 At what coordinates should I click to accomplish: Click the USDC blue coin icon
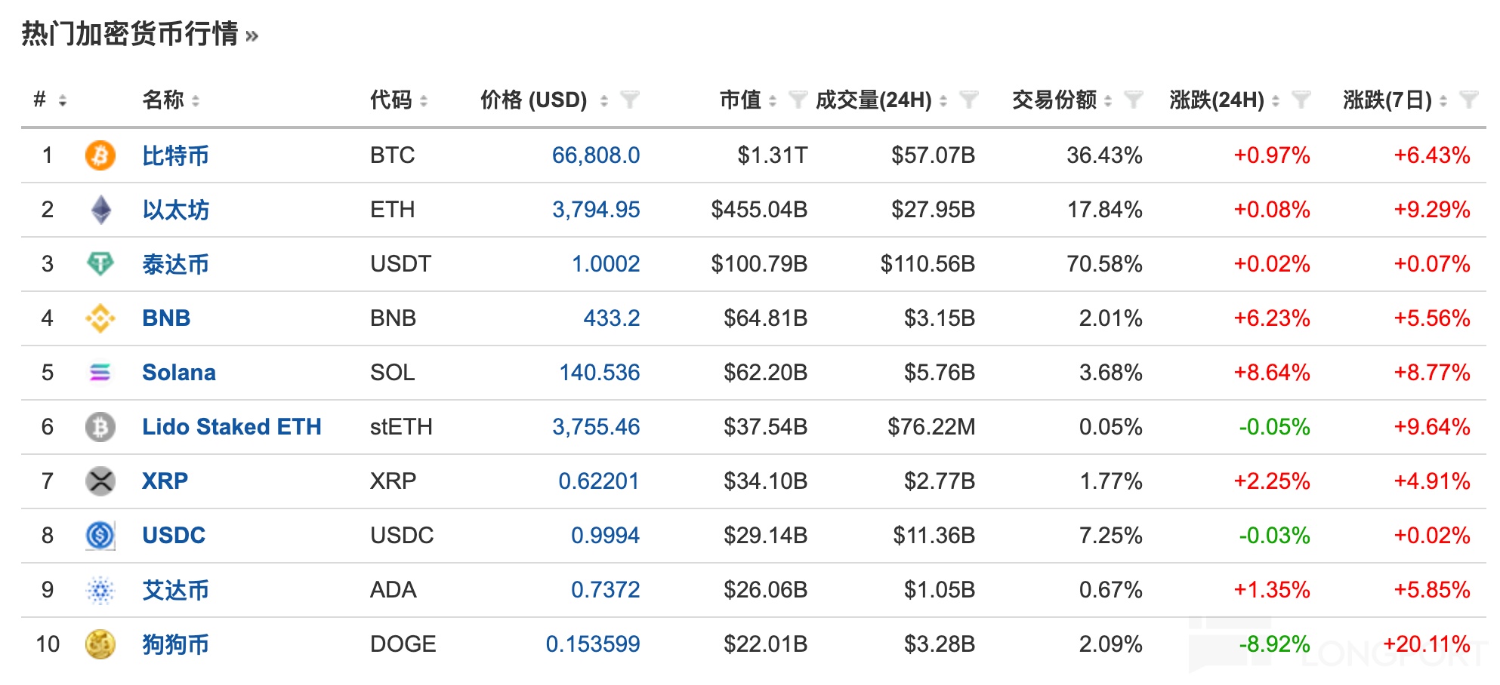(x=100, y=536)
